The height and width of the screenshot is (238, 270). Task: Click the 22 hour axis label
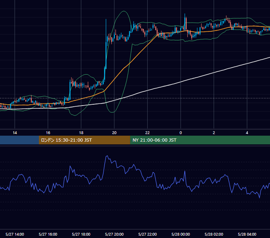[147, 133]
